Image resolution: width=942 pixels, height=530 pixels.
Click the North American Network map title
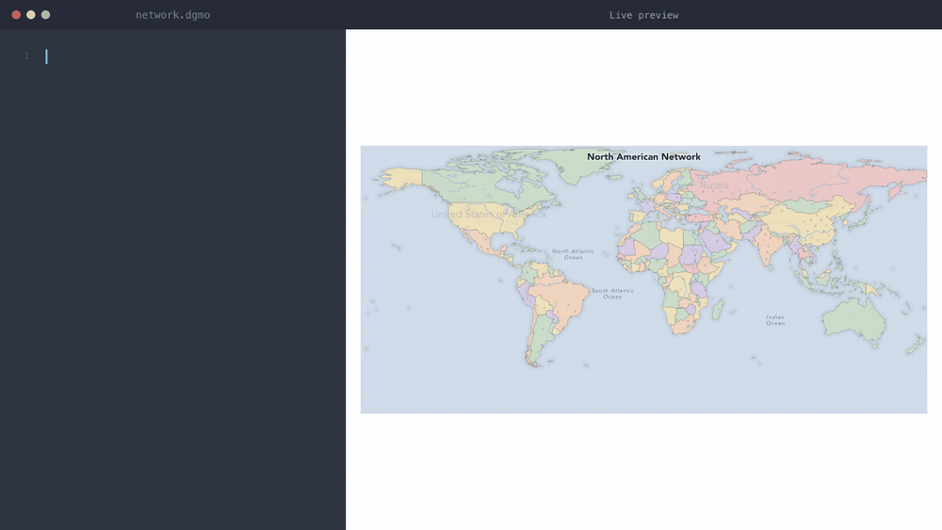pyautogui.click(x=643, y=156)
